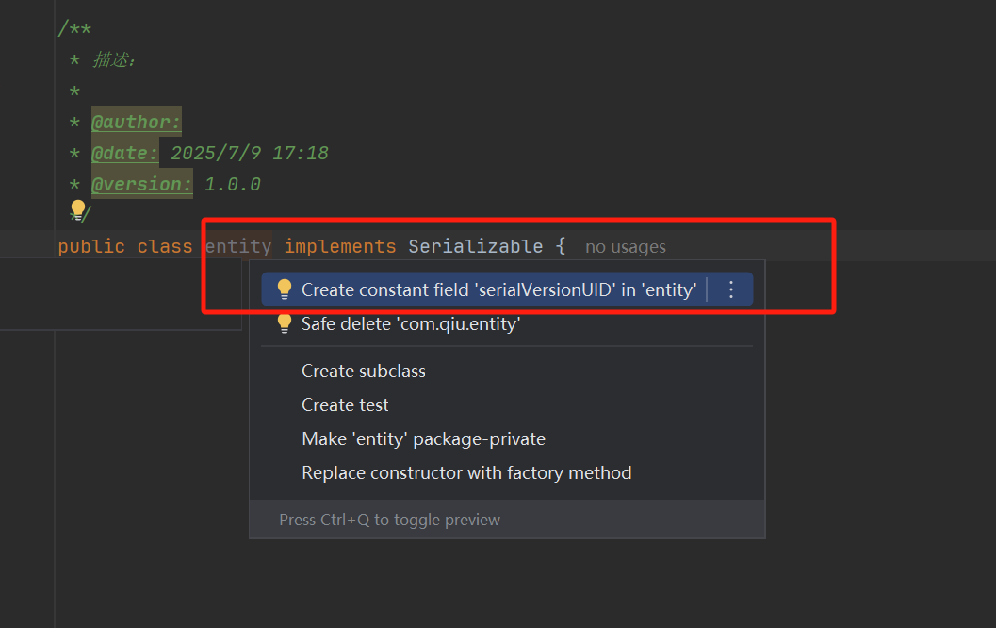This screenshot has height=628, width=996.
Task: Click the 'no usages' inlay hint
Action: click(x=625, y=246)
